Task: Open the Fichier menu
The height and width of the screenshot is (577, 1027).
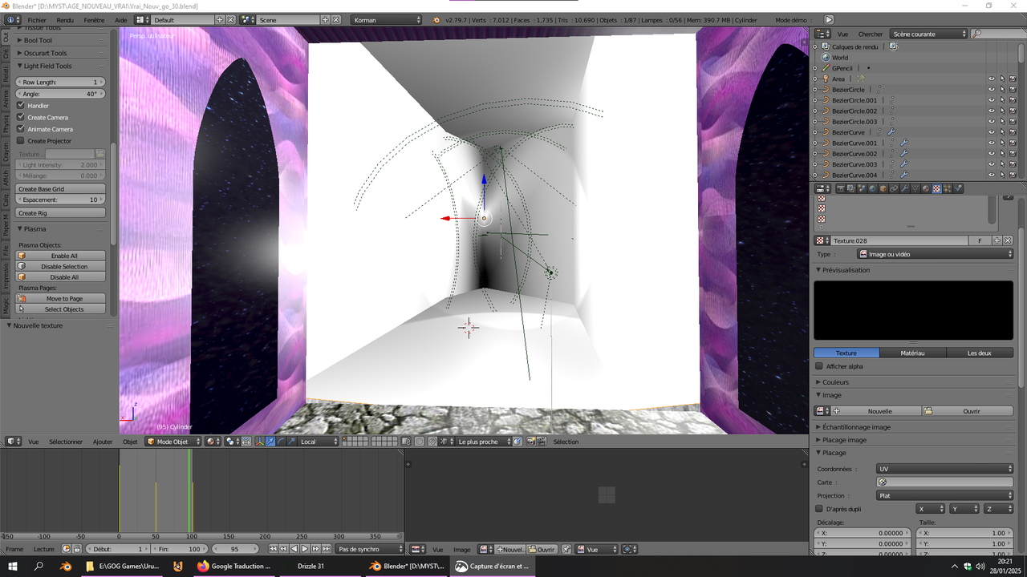Action: [37, 19]
